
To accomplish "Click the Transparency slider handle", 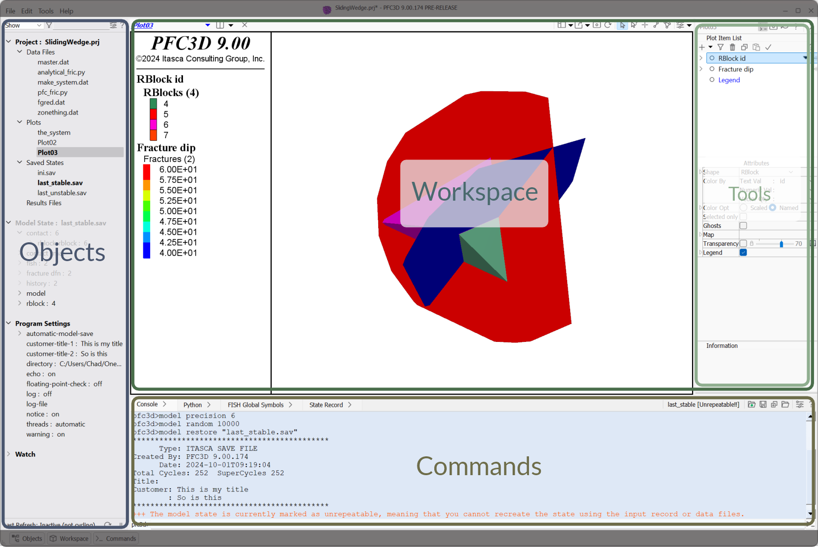I will point(781,244).
